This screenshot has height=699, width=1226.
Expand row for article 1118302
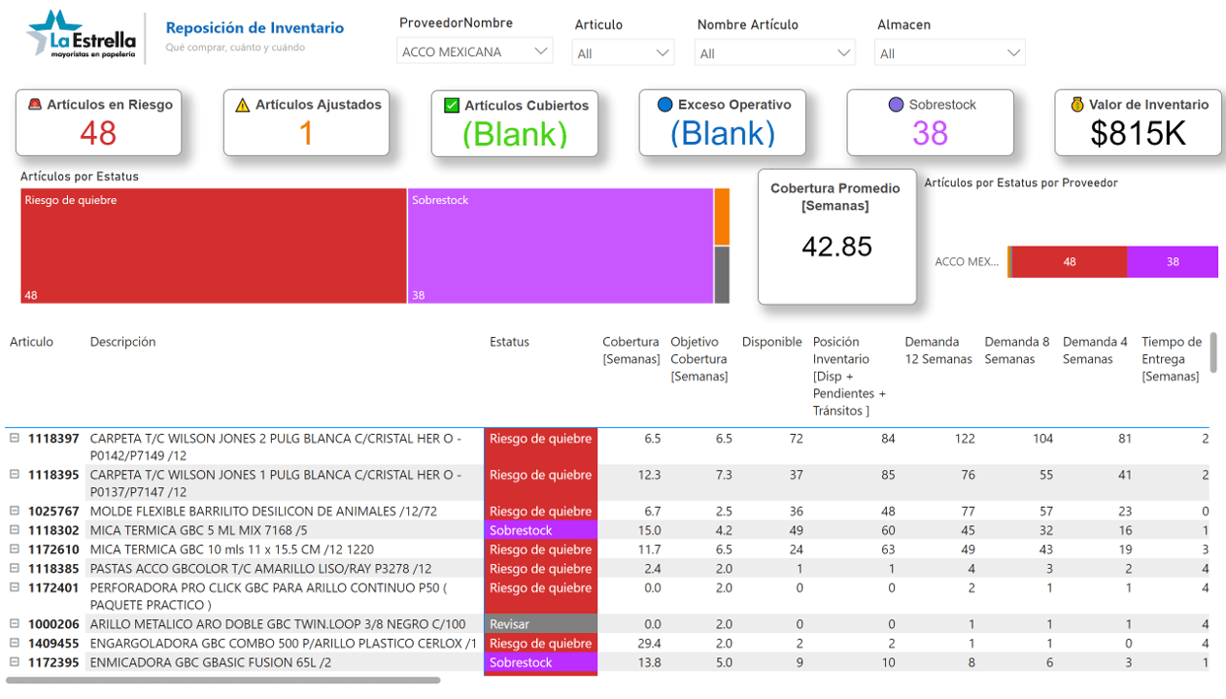[15, 530]
